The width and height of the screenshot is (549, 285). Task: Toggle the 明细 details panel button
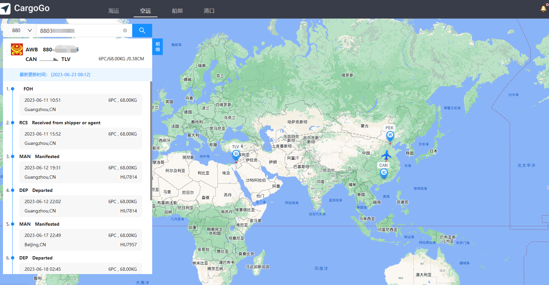click(157, 47)
